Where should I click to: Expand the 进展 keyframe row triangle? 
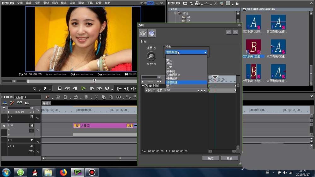[x=146, y=90]
